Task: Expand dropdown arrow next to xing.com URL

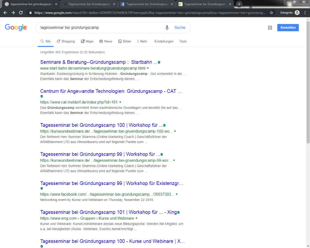Action: point(136,218)
